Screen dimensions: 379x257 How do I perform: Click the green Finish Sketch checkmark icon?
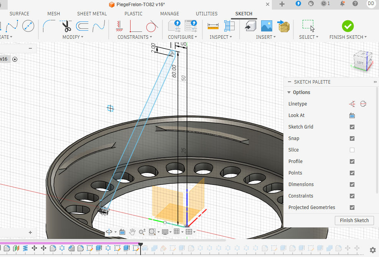click(x=348, y=26)
